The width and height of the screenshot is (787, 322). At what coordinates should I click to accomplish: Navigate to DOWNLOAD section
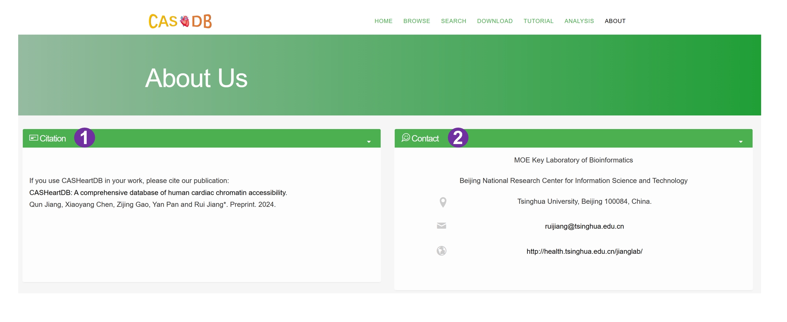click(x=495, y=21)
